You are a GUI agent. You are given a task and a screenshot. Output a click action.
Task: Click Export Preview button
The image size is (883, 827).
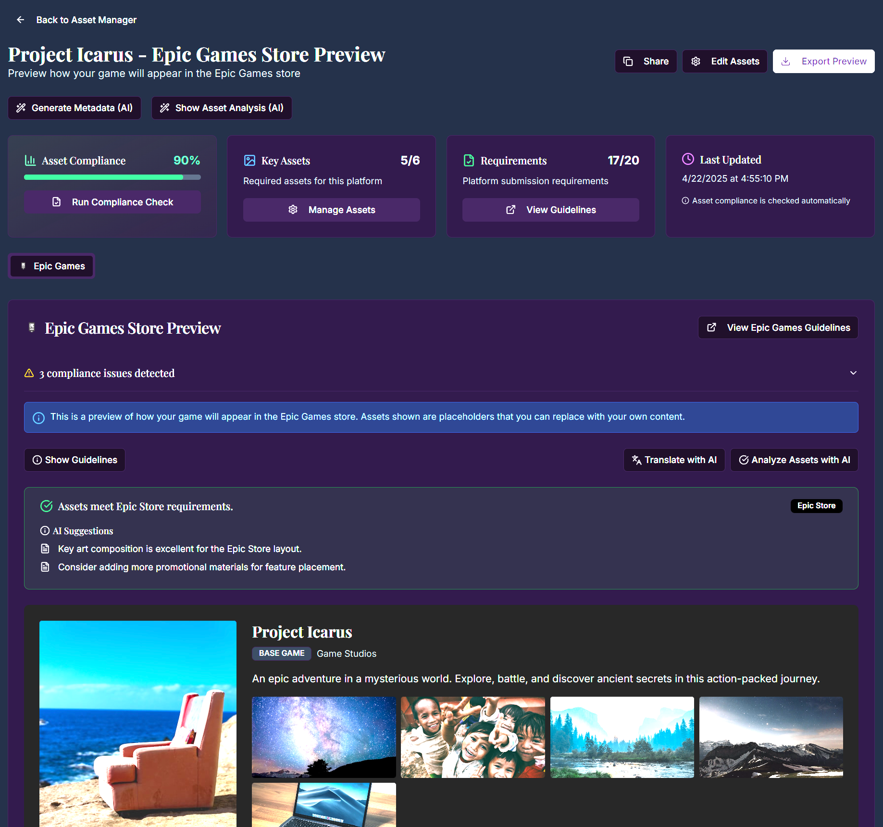[x=823, y=61]
